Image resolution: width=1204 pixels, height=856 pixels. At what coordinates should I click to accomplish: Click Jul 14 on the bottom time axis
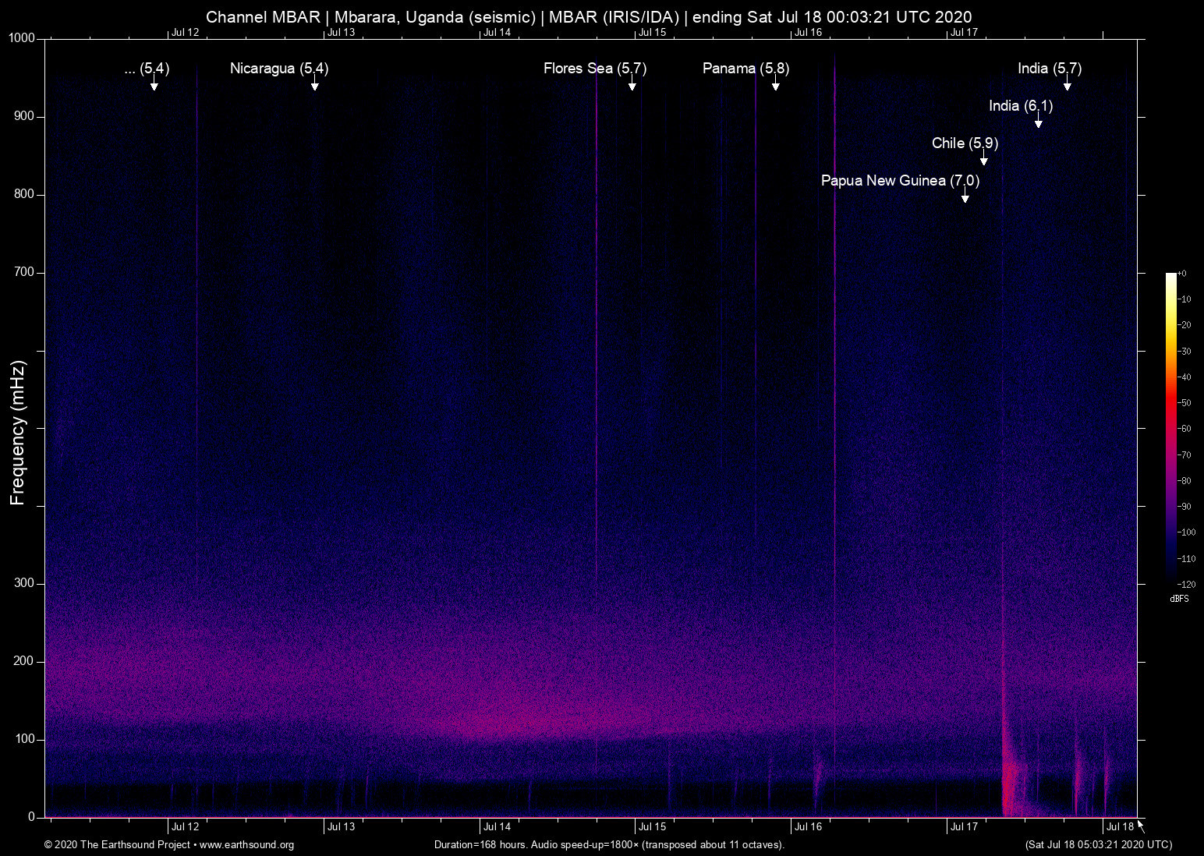(x=497, y=827)
